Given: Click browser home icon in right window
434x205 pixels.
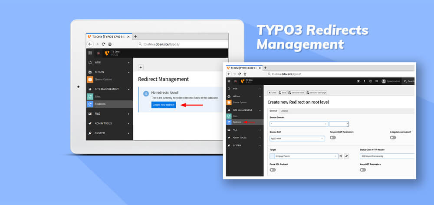Looking at the screenshot, I should click(245, 74).
